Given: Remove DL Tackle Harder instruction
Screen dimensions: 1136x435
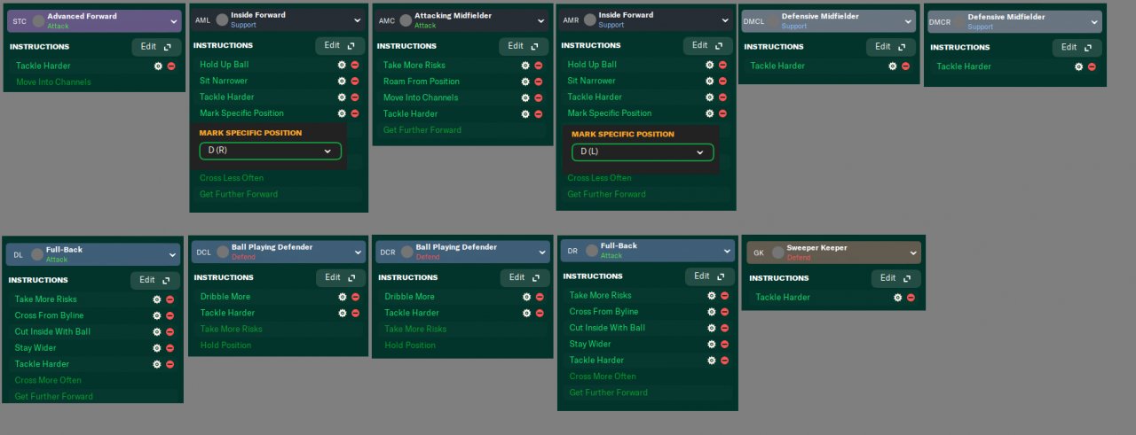Looking at the screenshot, I should click(x=170, y=364).
